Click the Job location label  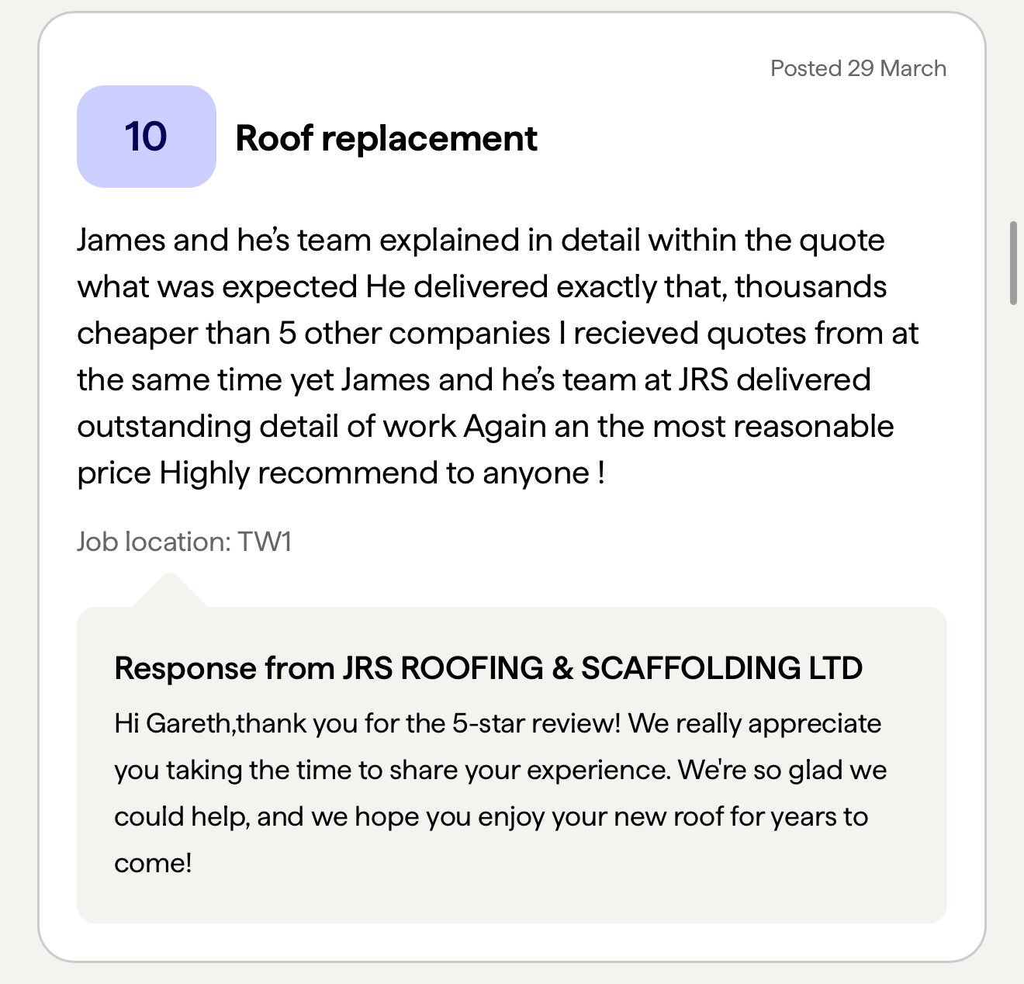coord(154,542)
